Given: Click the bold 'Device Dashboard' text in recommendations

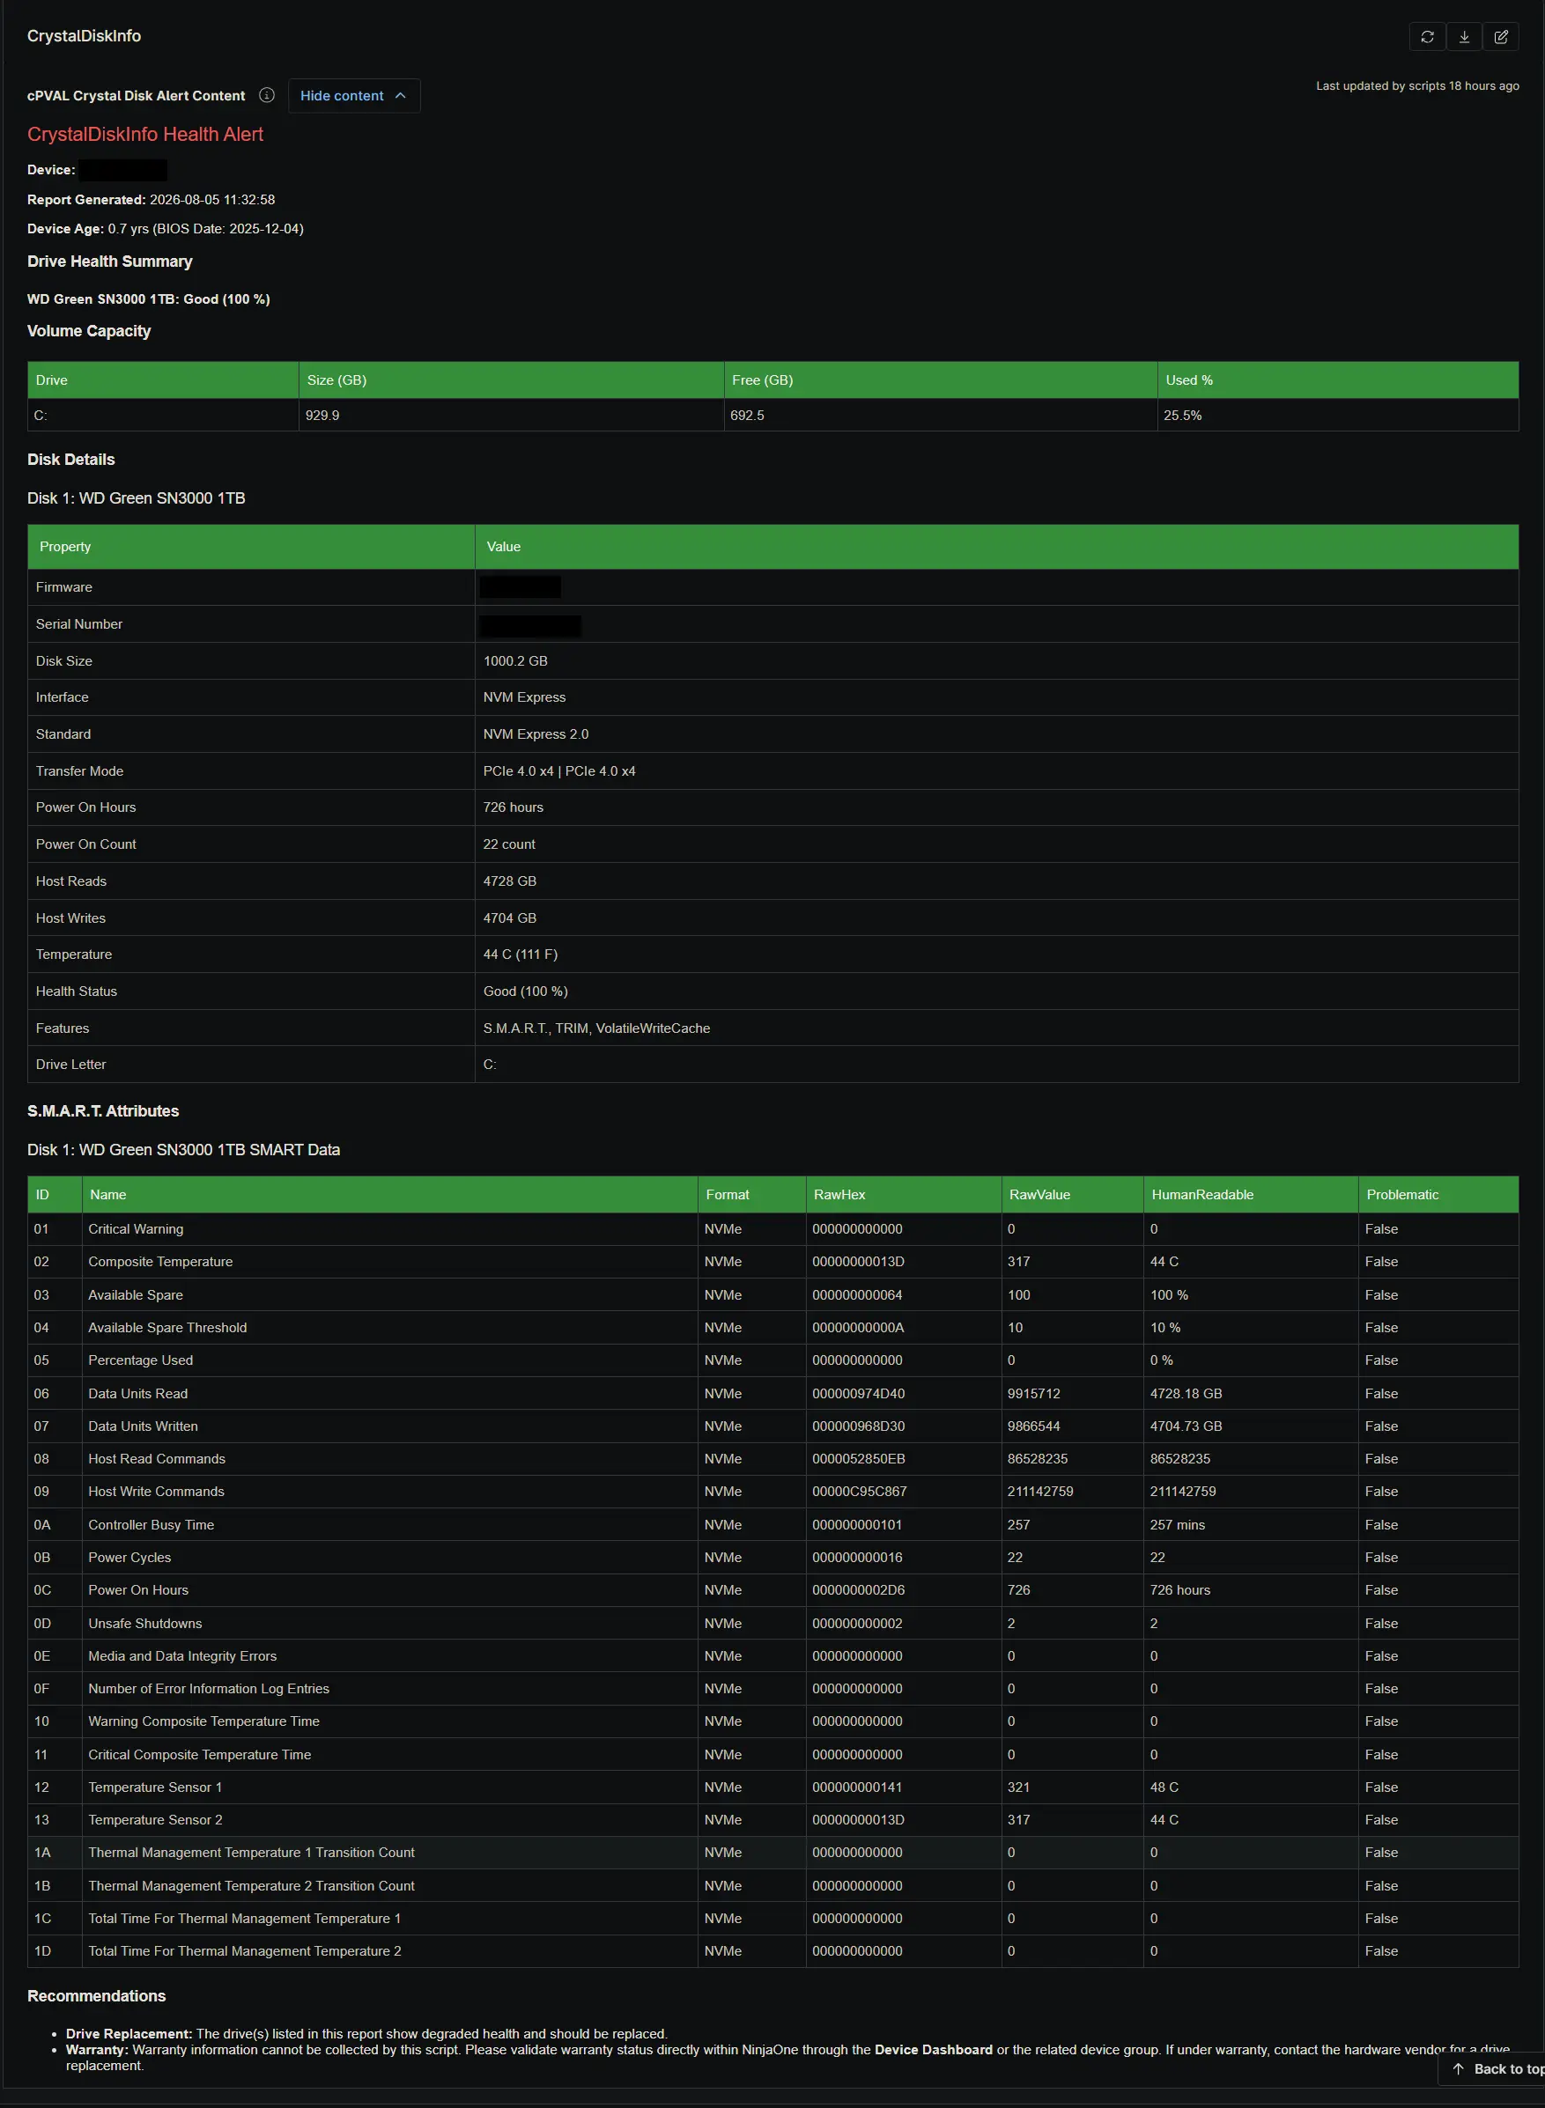Looking at the screenshot, I should [934, 2050].
